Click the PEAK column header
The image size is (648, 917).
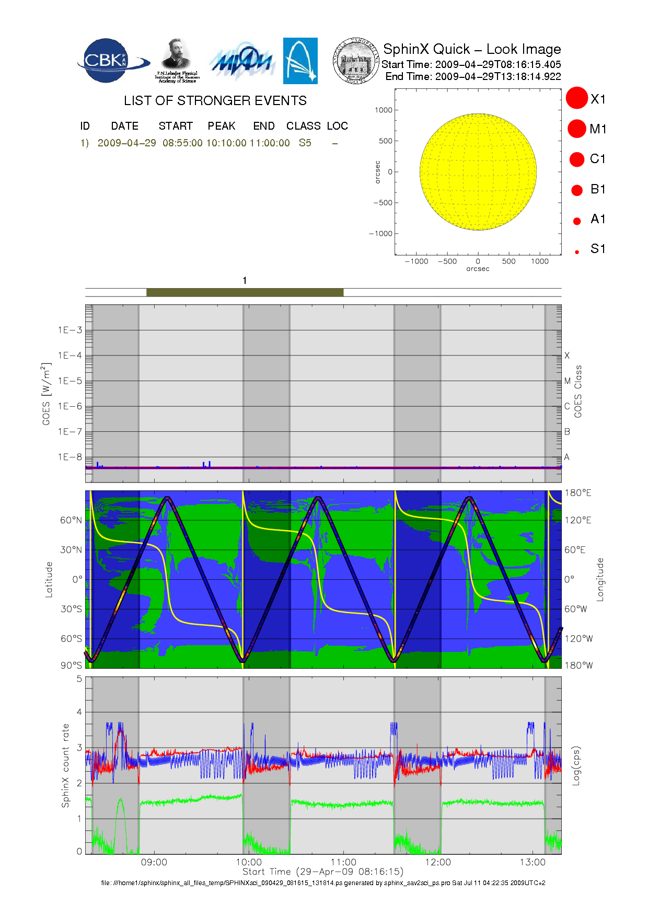click(x=221, y=126)
